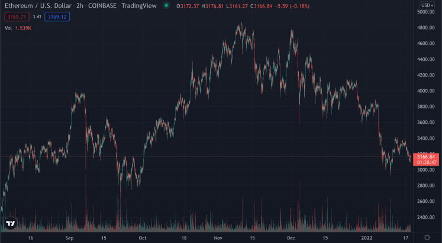This screenshot has height=243, width=442.
Task: Click the Sep marker on time axis
Action: point(69,238)
